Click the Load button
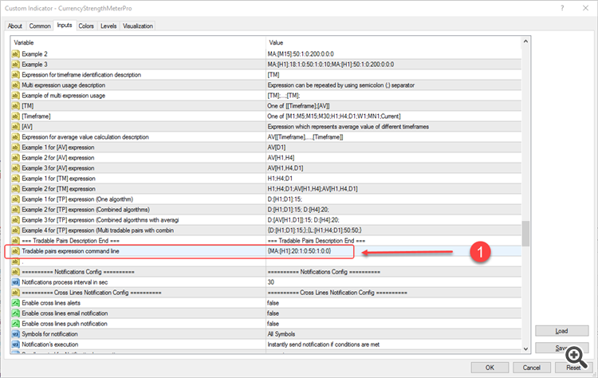The width and height of the screenshot is (598, 378). (561, 331)
